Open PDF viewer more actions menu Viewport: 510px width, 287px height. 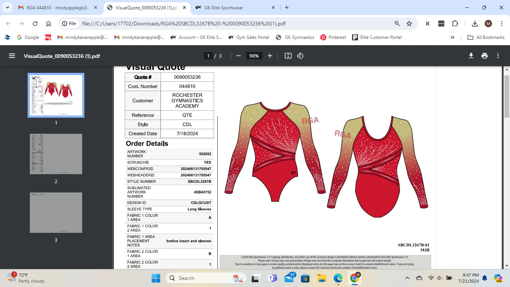click(x=498, y=56)
